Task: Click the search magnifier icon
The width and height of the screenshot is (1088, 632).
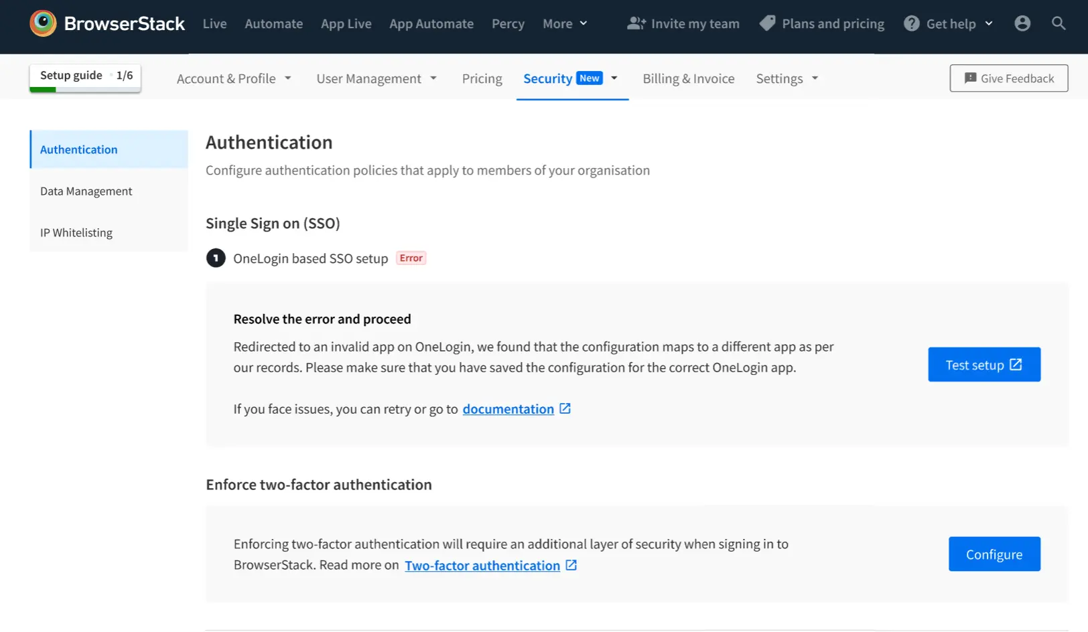Action: (1058, 23)
